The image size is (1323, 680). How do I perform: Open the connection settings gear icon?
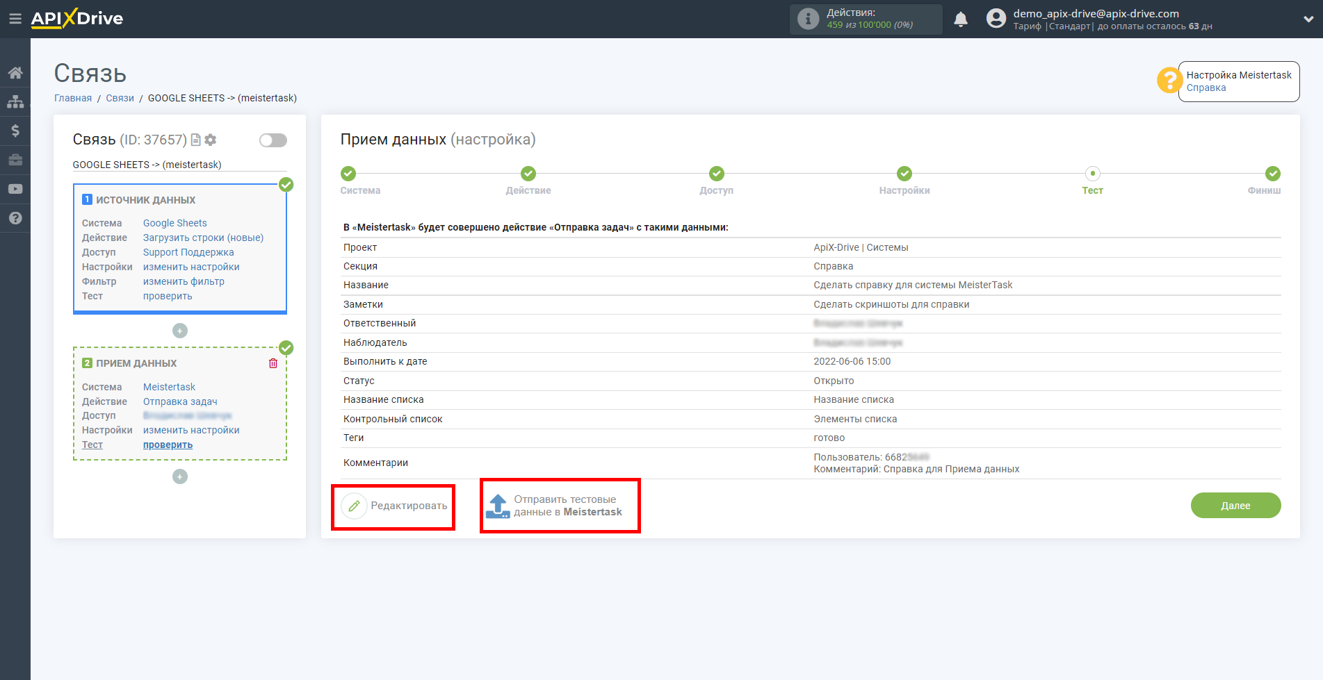point(211,140)
